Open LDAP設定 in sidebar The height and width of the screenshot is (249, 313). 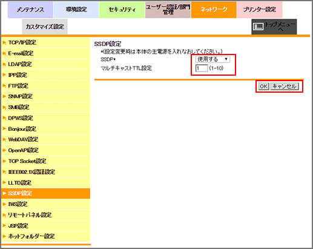(x=45, y=64)
